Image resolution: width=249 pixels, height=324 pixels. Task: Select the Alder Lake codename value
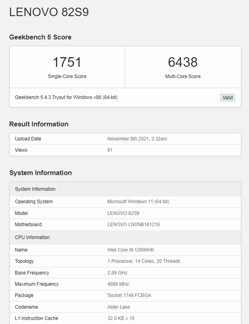pos(119,307)
